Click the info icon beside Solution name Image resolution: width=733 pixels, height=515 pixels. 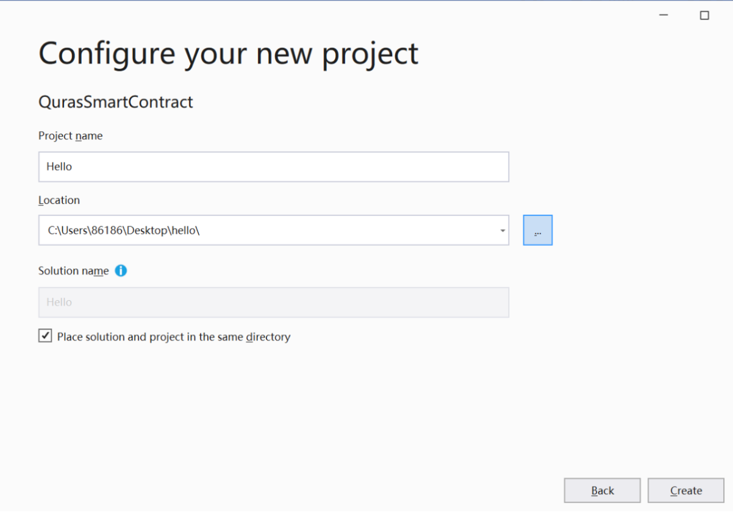click(121, 271)
